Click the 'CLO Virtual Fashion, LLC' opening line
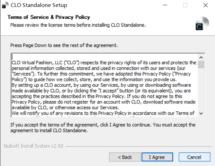 pos(69,63)
